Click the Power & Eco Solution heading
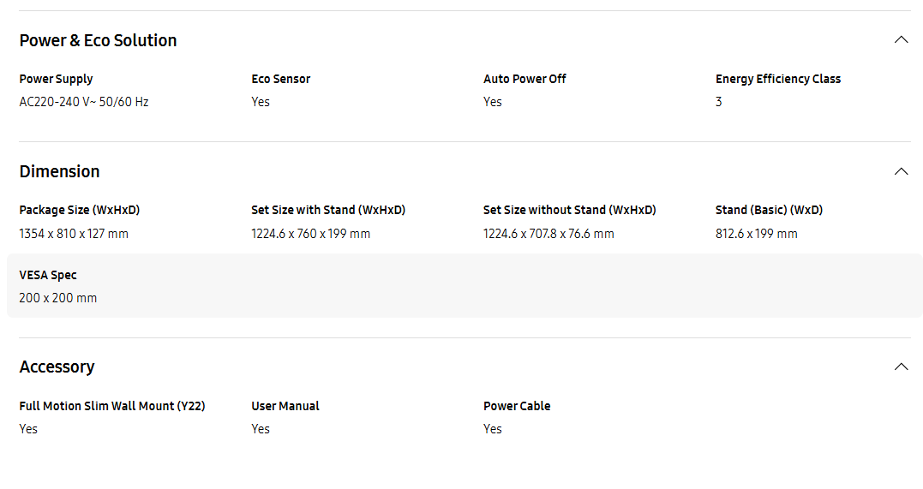Image resolution: width=923 pixels, height=489 pixels. pos(98,40)
